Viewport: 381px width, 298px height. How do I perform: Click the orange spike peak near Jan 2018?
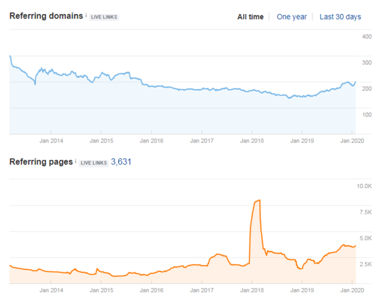click(260, 200)
